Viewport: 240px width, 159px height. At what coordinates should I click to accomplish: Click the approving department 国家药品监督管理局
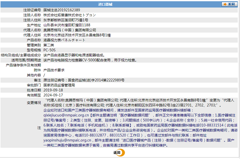[x=59, y=85]
